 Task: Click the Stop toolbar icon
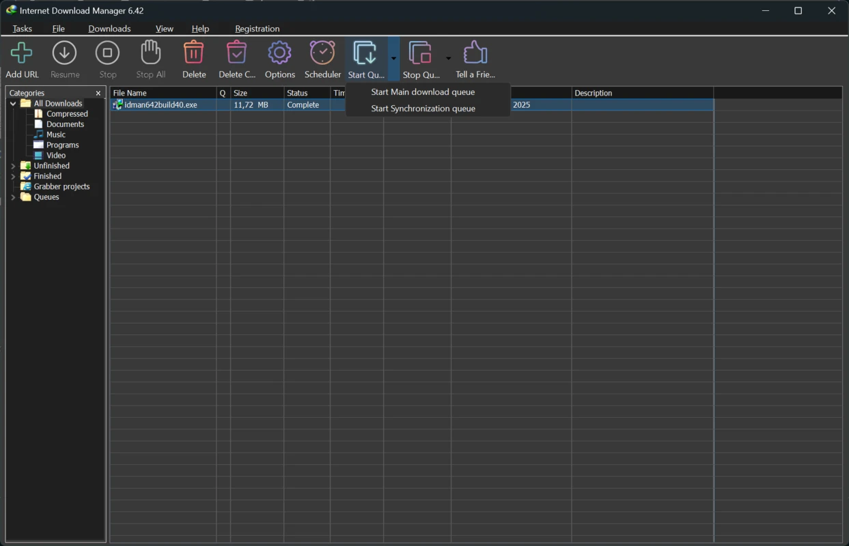pyautogui.click(x=107, y=53)
